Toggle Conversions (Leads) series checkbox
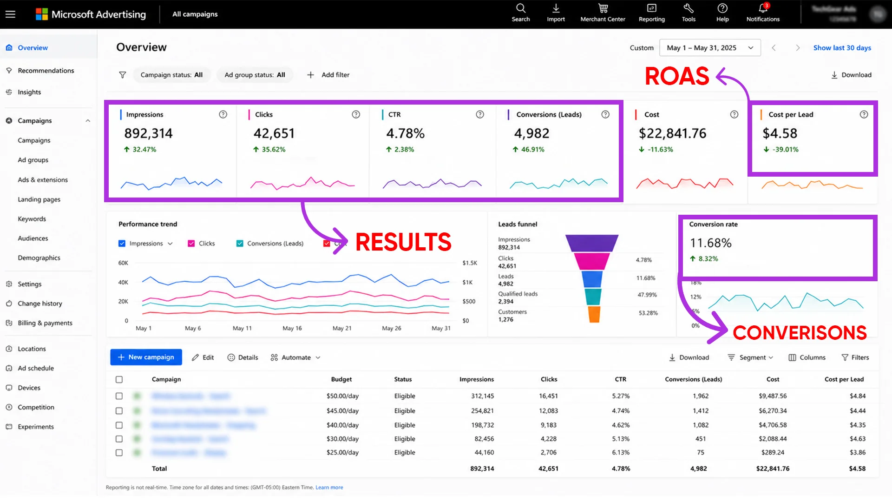This screenshot has height=502, width=892. pyautogui.click(x=240, y=244)
